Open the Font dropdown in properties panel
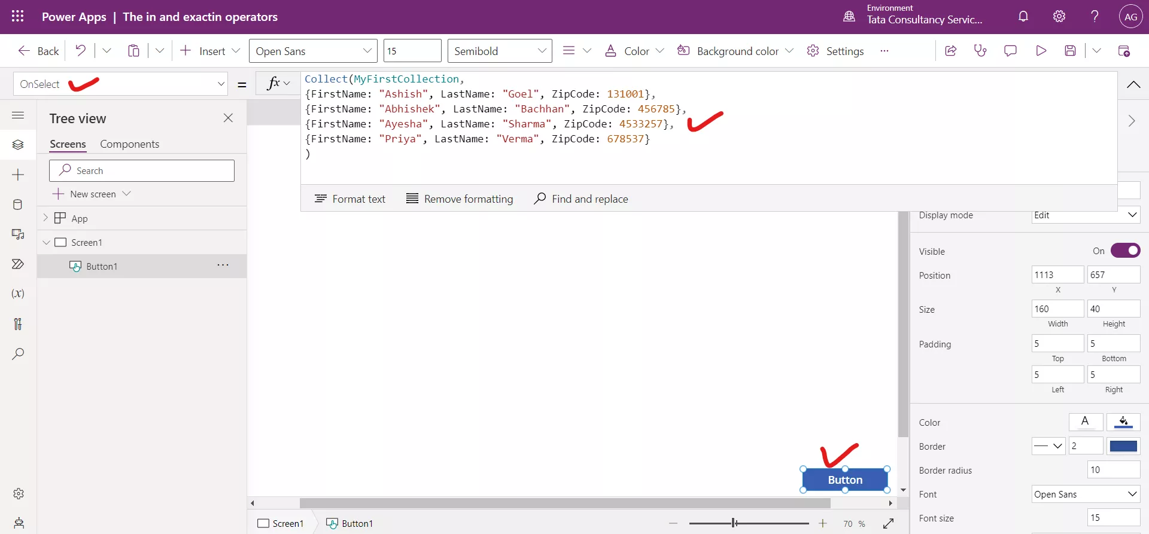The width and height of the screenshot is (1149, 534). point(1086,494)
